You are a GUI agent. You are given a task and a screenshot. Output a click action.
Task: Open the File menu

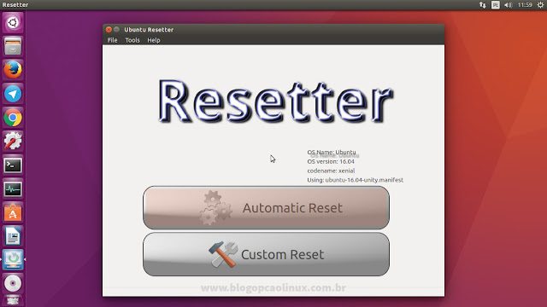pyautogui.click(x=112, y=40)
